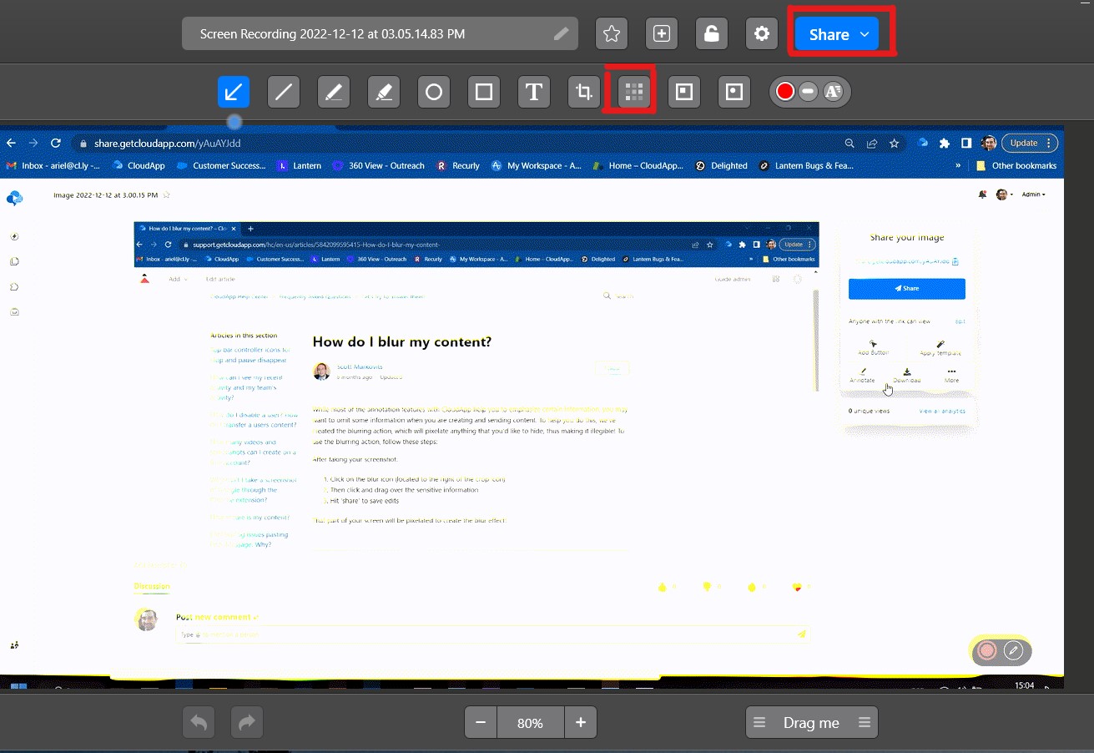
Task: Open the red annotation color picker
Action: click(784, 92)
